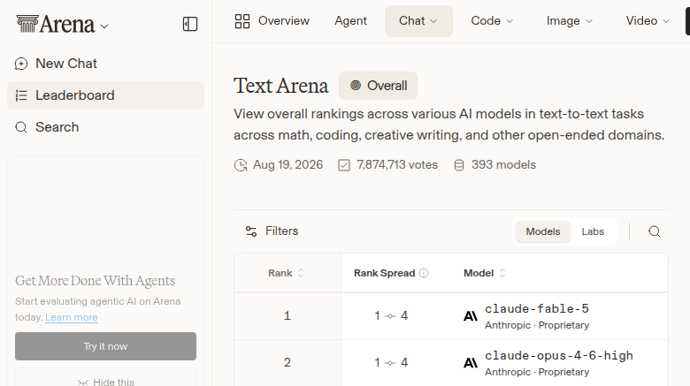Expand the Image tab dropdown
Screen dimensions: 690x386
[570, 20]
